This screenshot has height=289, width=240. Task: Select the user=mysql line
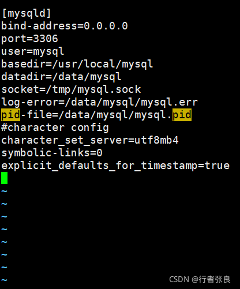click(x=32, y=51)
